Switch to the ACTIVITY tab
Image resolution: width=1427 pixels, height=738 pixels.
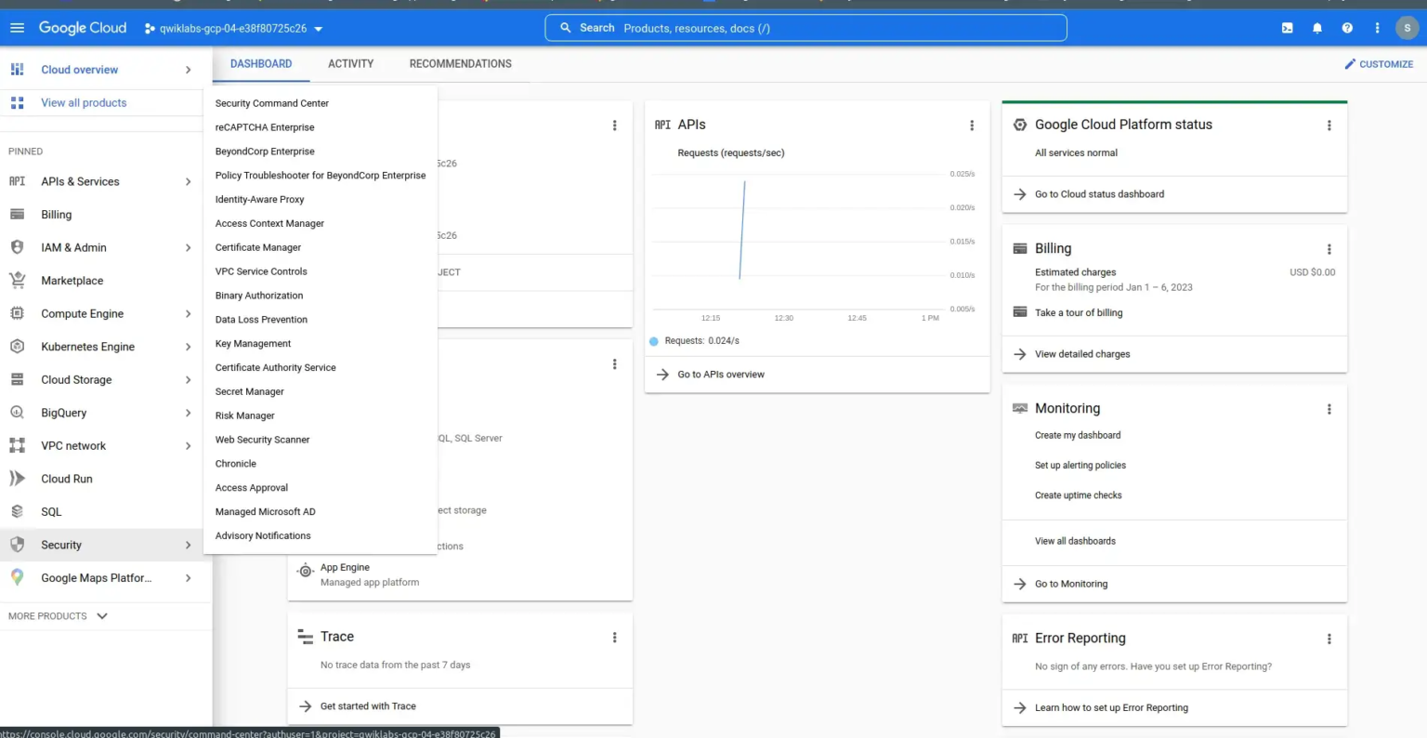[350, 63]
